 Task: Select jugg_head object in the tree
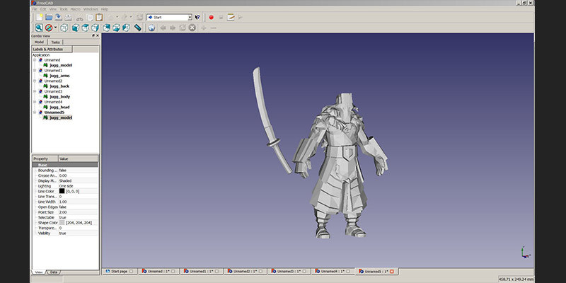pyautogui.click(x=59, y=107)
